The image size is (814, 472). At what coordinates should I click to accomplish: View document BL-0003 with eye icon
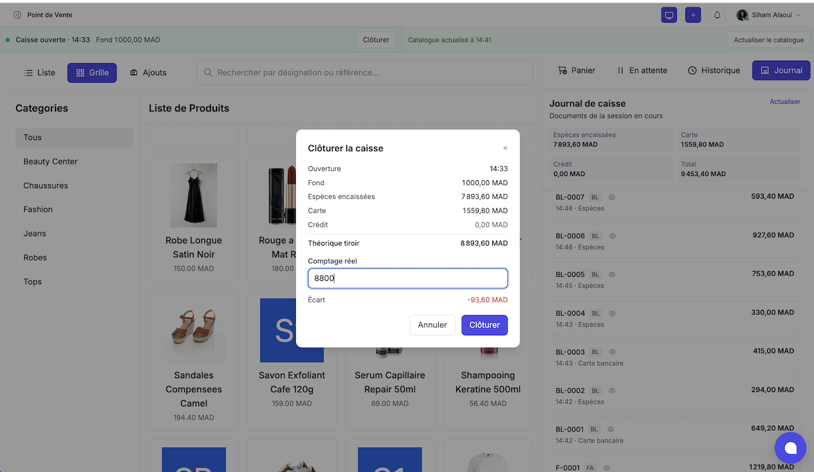(x=612, y=352)
